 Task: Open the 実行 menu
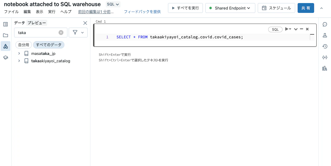(52, 12)
